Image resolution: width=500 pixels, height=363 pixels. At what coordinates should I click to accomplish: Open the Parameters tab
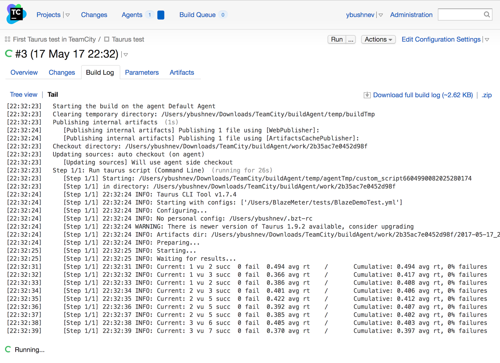point(142,73)
